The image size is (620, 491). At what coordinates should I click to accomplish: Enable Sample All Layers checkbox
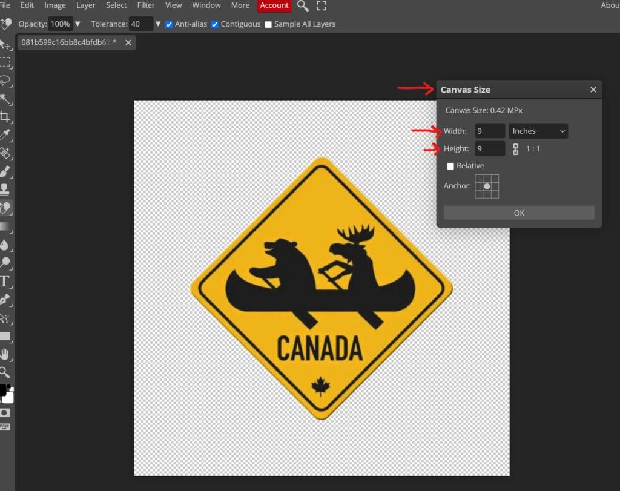(x=268, y=24)
